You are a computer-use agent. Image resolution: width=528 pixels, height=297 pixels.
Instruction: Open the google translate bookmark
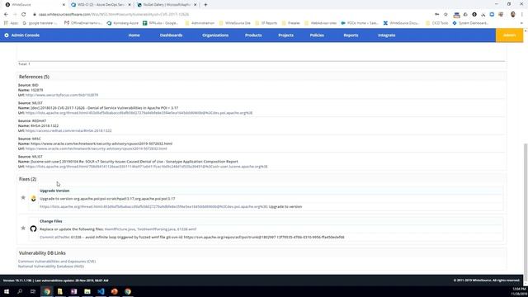[40, 23]
